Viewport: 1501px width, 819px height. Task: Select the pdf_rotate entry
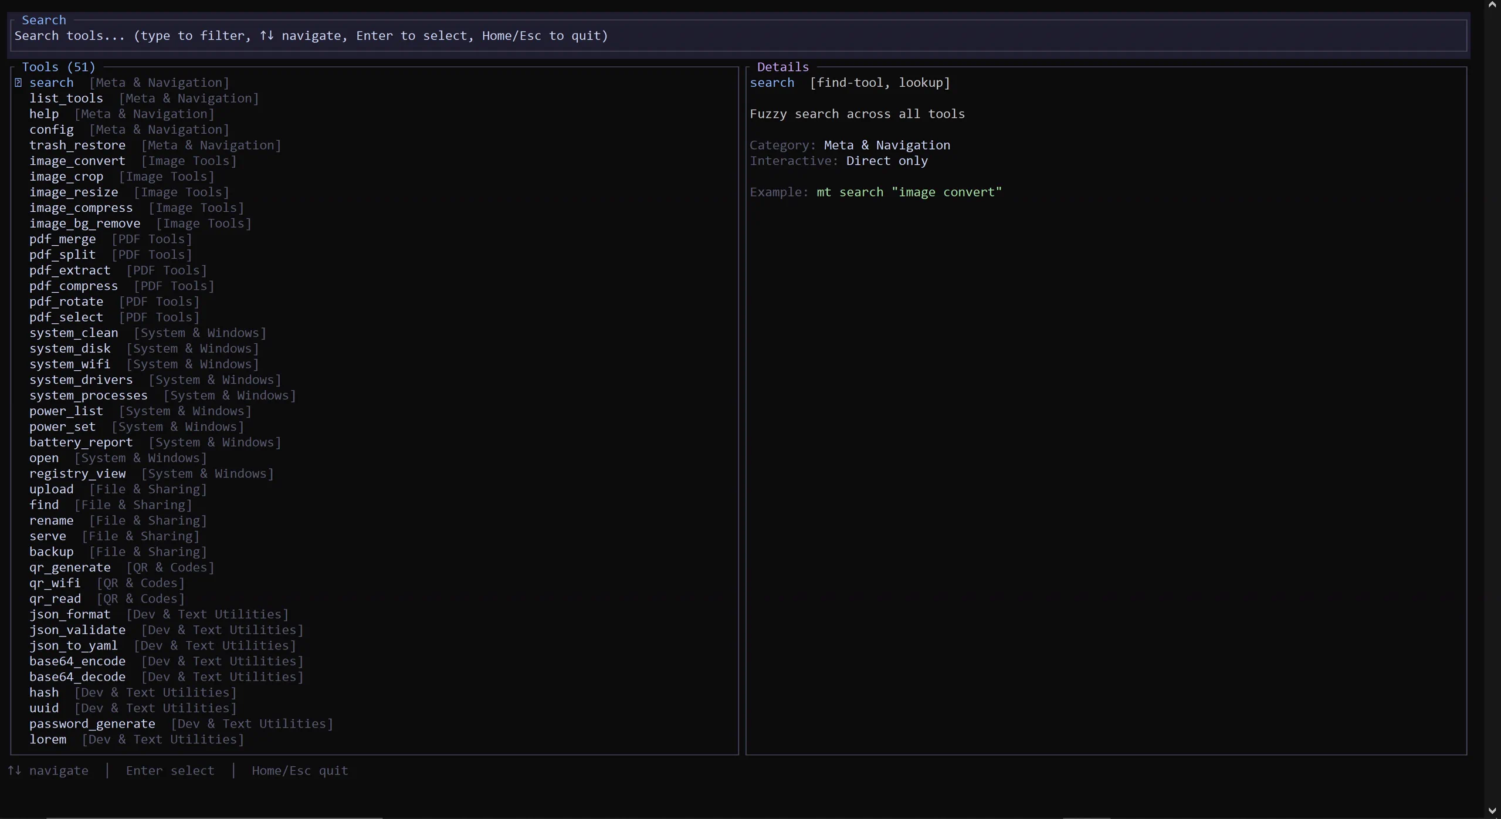point(374,302)
